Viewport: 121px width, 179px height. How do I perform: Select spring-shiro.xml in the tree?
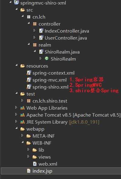pos(50,87)
